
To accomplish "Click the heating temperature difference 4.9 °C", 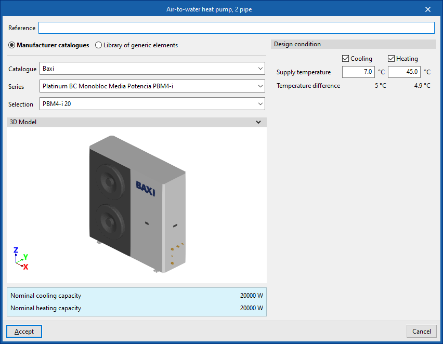I will pos(422,86).
